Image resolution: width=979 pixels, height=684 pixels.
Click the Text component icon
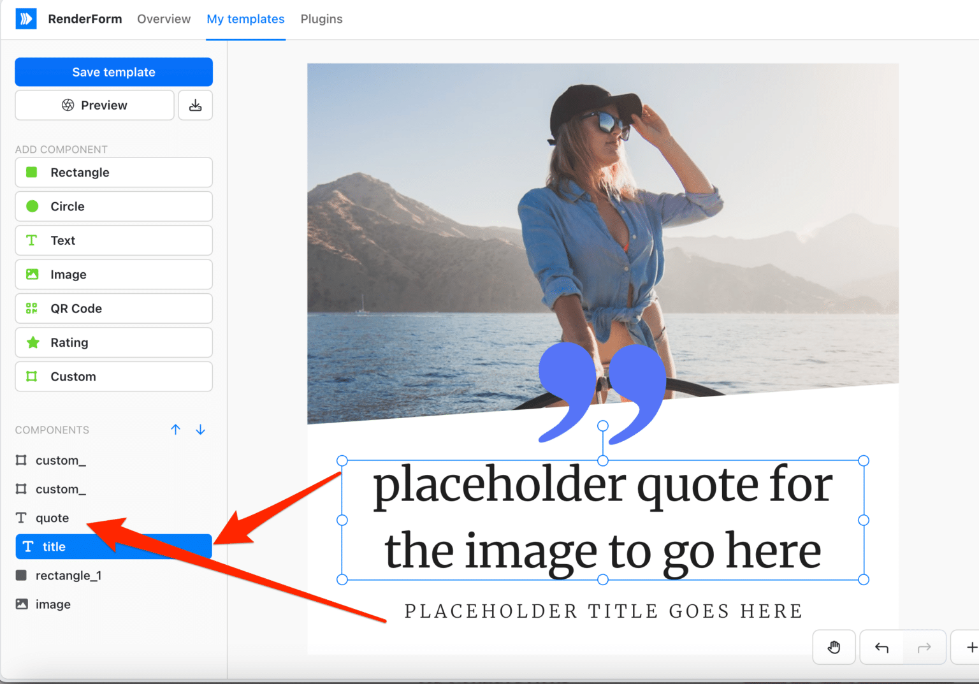[x=32, y=240]
